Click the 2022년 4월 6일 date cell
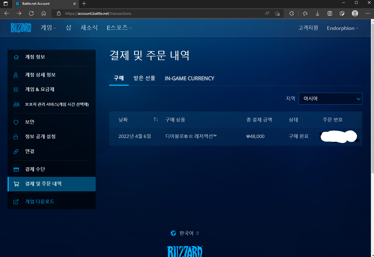This screenshot has width=374, height=257. 135,137
